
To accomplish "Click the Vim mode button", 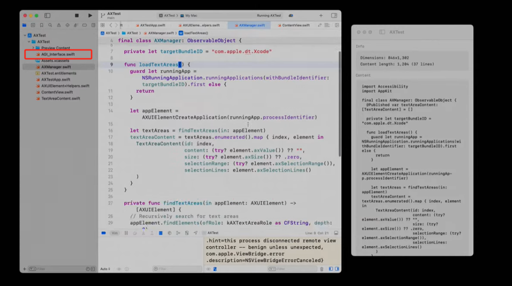I will pos(115,233).
